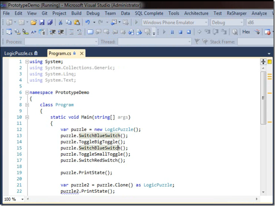Click the Show Next Statement arrow icon
Viewport: 275px width, 206px height.
click(199, 32)
